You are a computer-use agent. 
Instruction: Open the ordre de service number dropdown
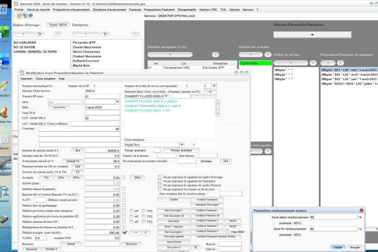[214, 86]
